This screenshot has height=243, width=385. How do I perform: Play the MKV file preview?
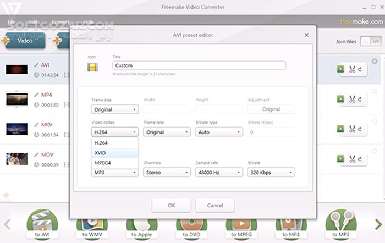click(x=340, y=129)
